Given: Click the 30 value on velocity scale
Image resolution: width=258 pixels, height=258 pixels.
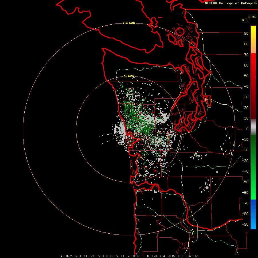Looking at the screenshot, I should coord(246,97).
